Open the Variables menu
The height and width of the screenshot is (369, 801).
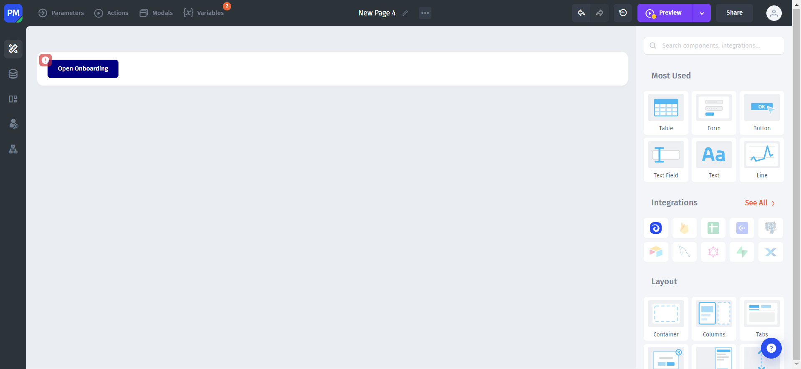click(x=204, y=13)
